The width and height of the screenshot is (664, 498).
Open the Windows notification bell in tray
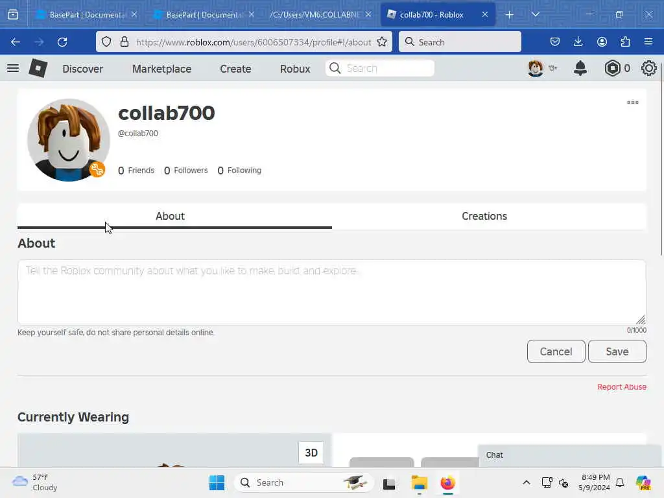(x=620, y=482)
